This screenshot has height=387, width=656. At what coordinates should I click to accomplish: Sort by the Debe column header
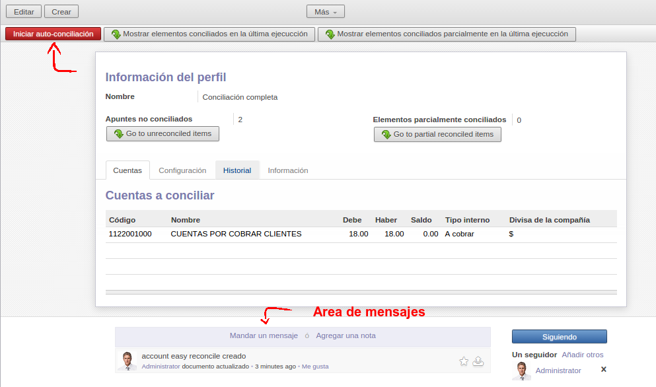(x=352, y=220)
